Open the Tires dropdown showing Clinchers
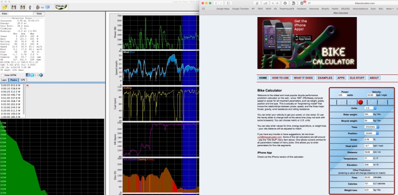This screenshot has width=398, height=195. tap(372, 127)
